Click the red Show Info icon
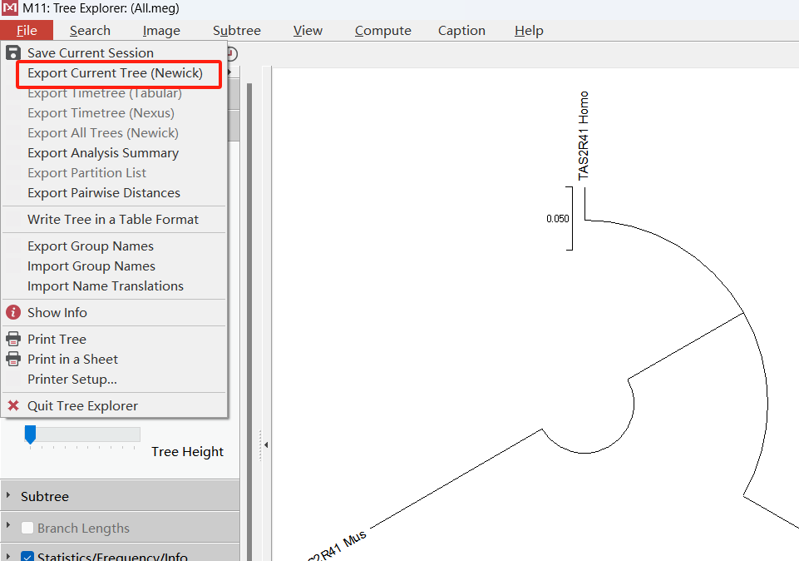This screenshot has height=561, width=799. coord(13,313)
